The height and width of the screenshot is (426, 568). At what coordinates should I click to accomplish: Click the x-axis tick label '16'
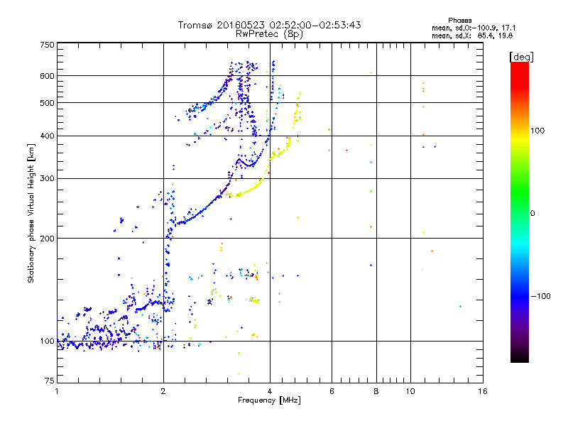pyautogui.click(x=483, y=391)
